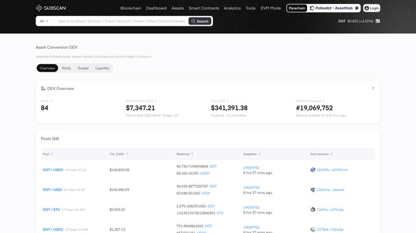
Task: Click the USDt token reserve link
Action: click(x=206, y=193)
